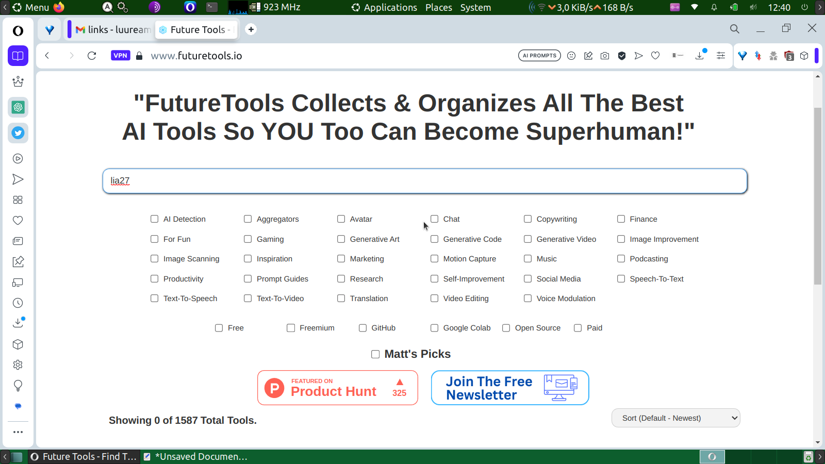Switch to Unsaved Document taskbar window
Image resolution: width=825 pixels, height=464 pixels.
(x=196, y=457)
